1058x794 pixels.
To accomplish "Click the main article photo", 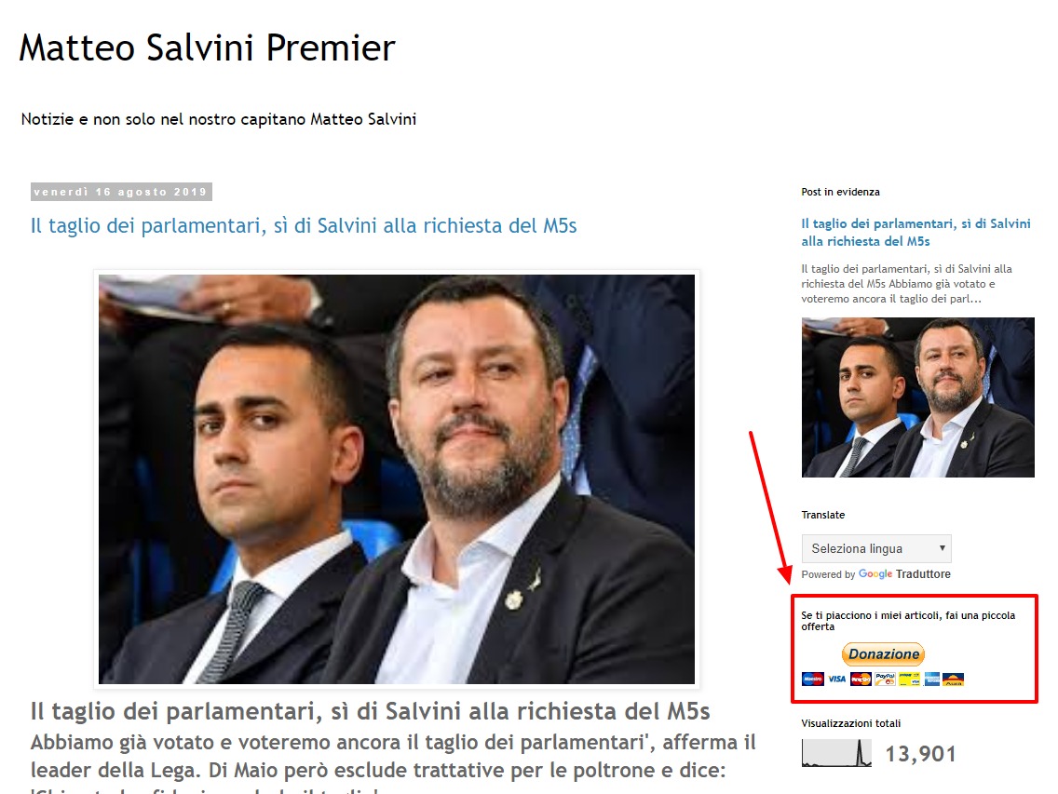I will [x=397, y=479].
